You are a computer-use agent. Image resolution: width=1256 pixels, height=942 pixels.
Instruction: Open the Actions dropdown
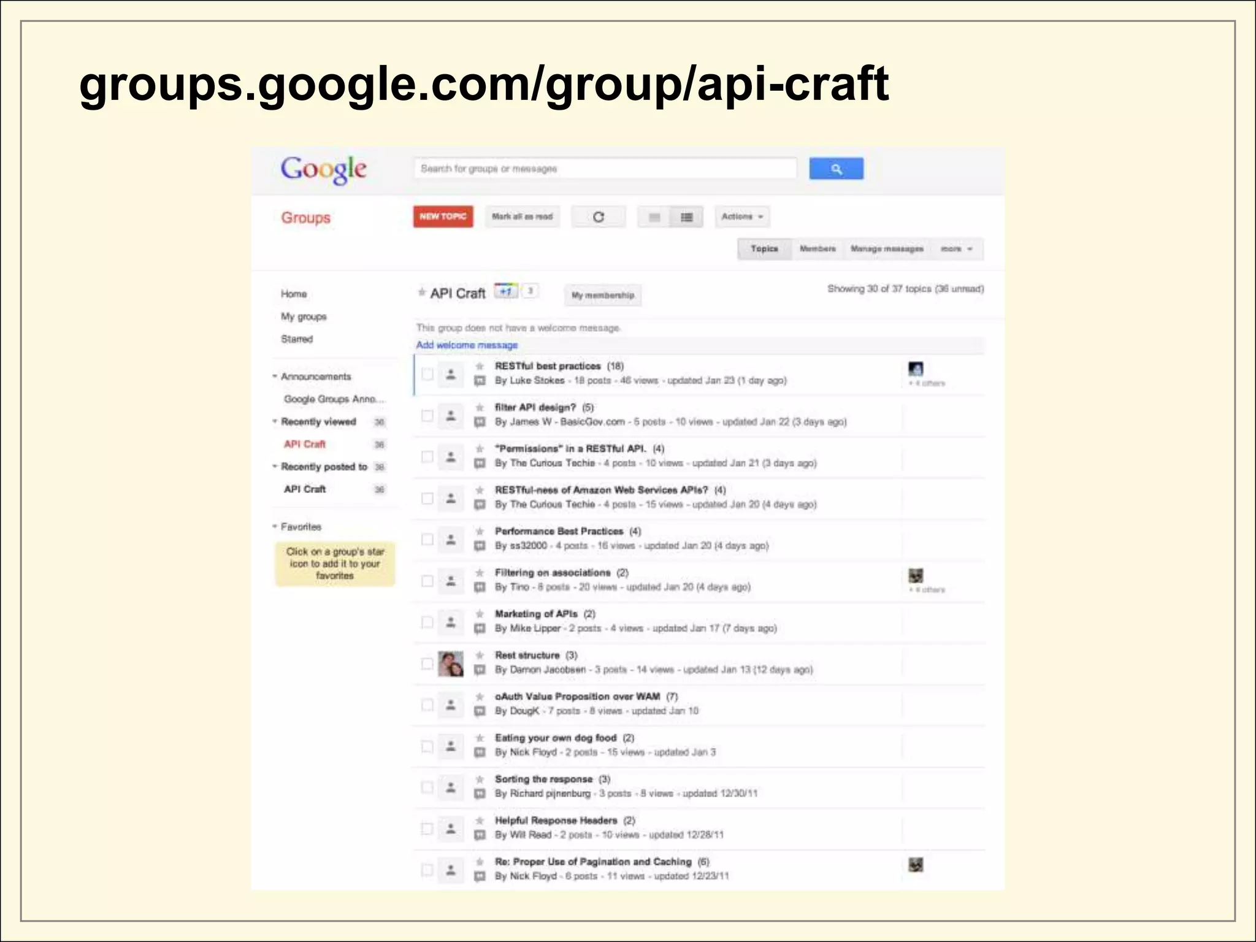742,216
